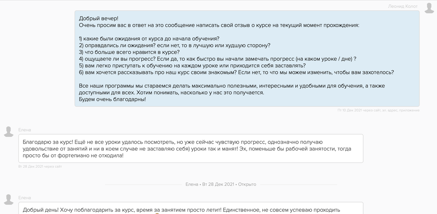Click the 'Вт 28 Дек 2021 через сайт' timestamp

[40, 167]
